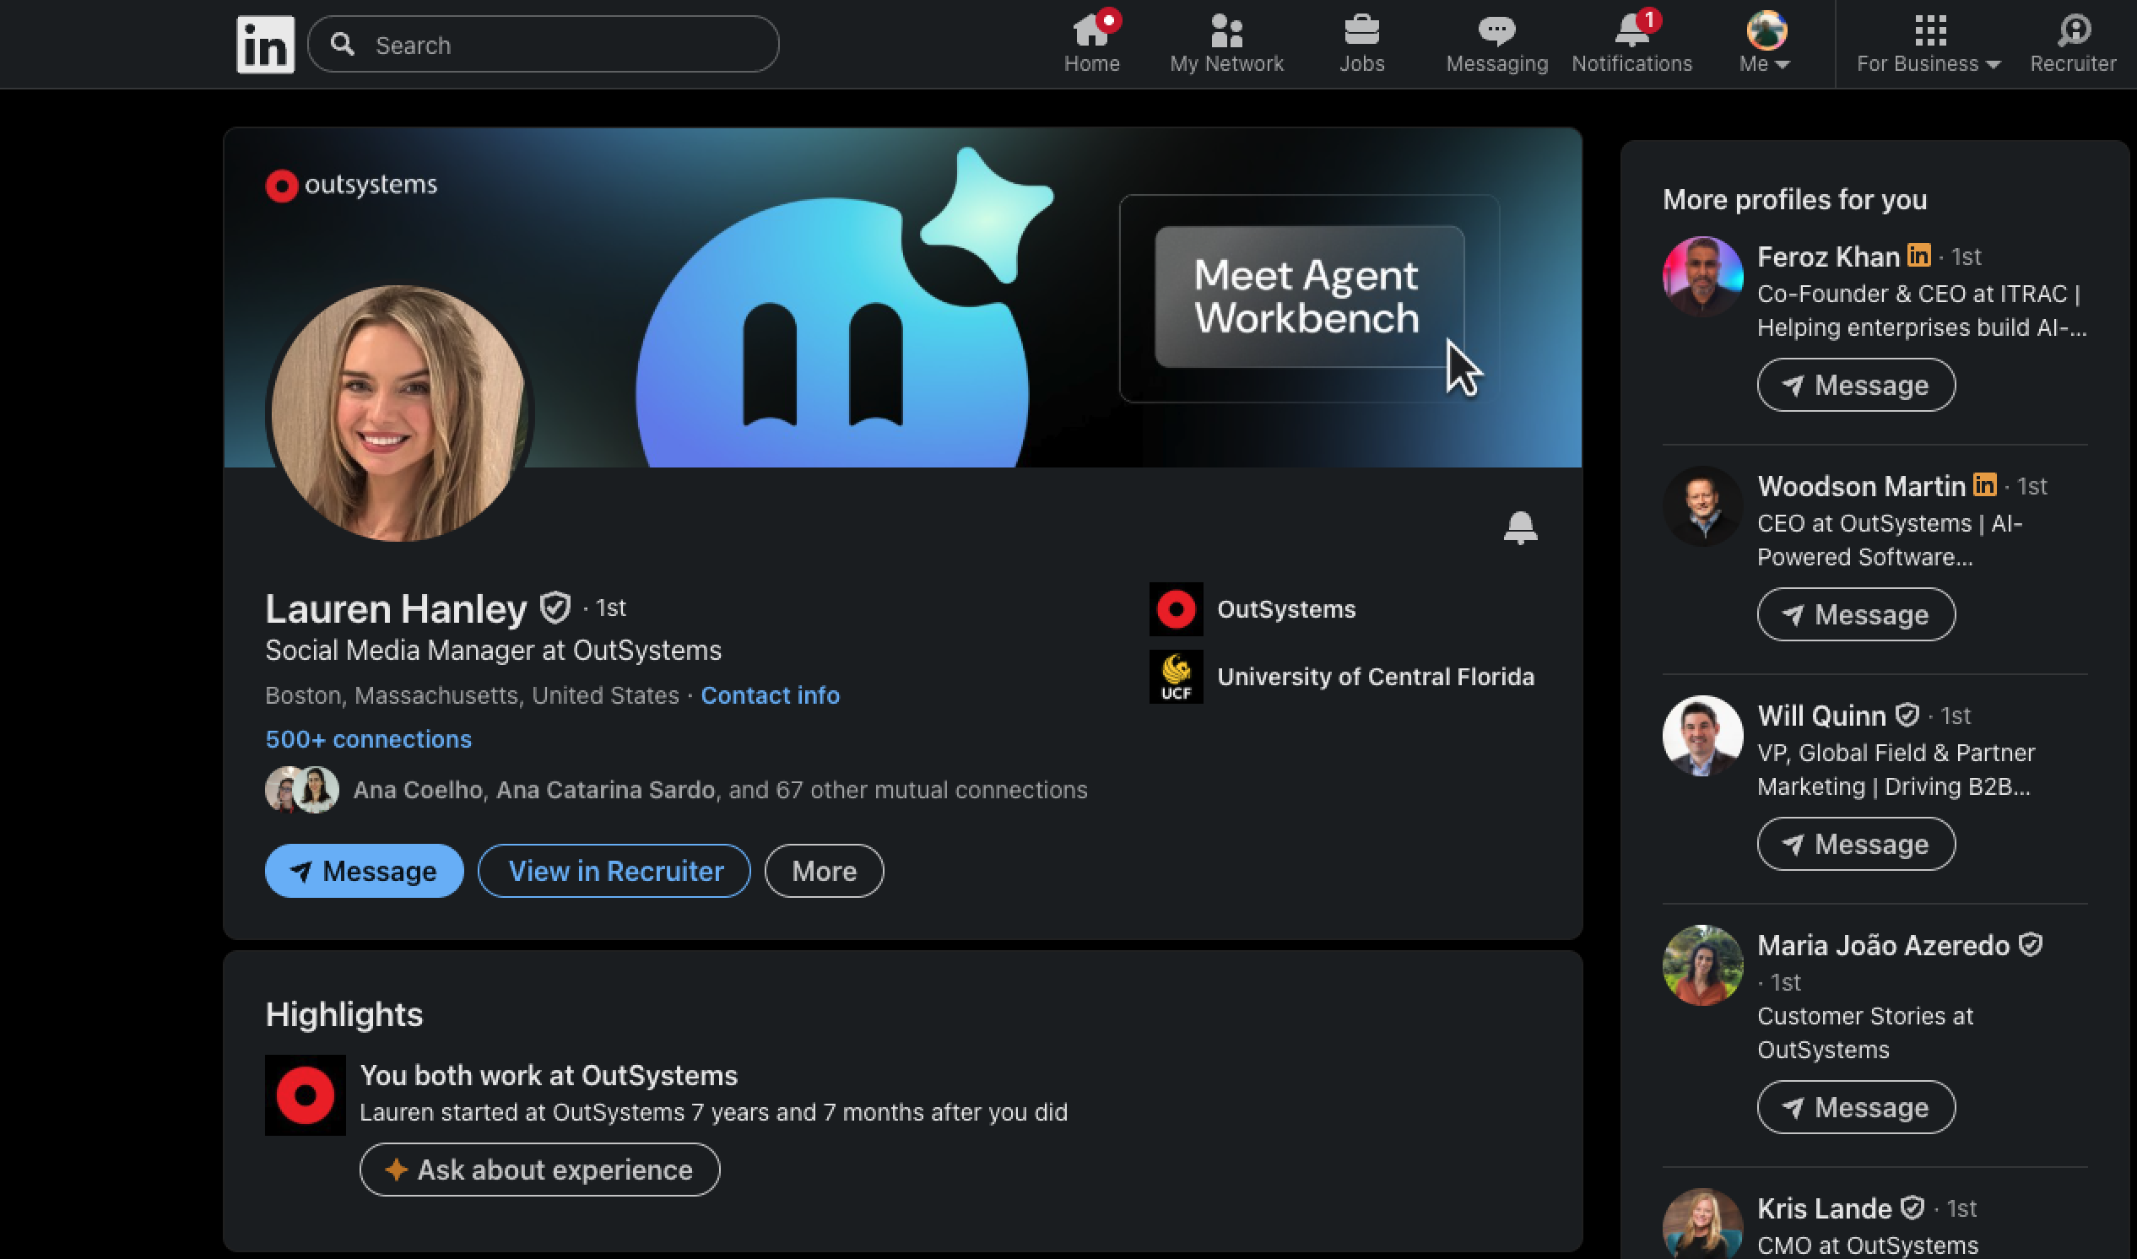Click the blue Message button
The width and height of the screenshot is (2137, 1259).
click(x=364, y=872)
